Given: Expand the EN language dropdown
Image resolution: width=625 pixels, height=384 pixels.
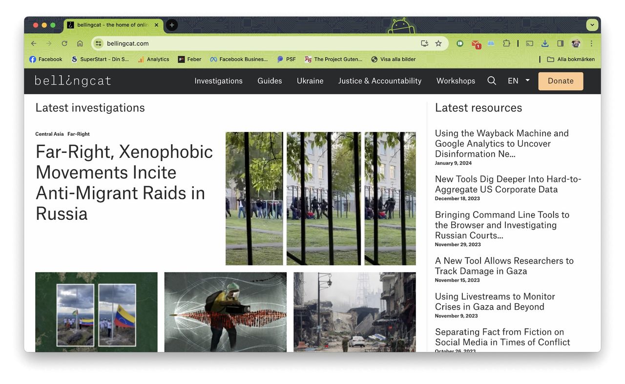Looking at the screenshot, I should pyautogui.click(x=518, y=81).
